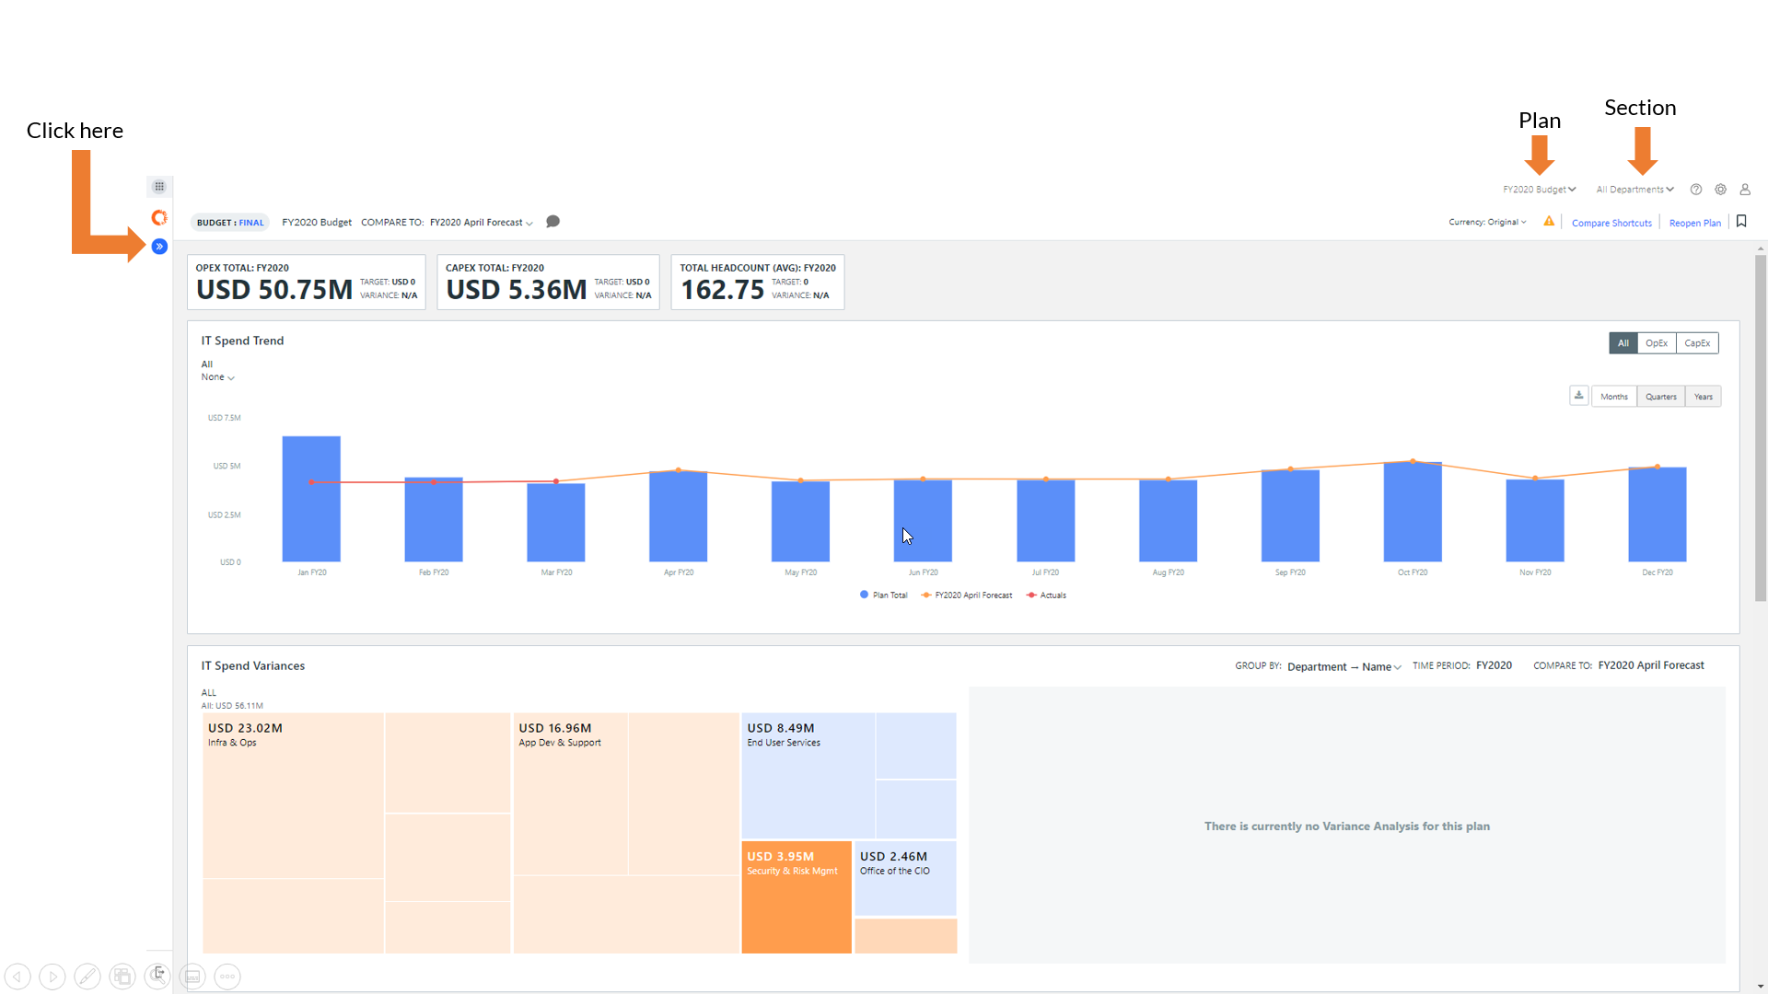Select the Security & Risk Mgmt treemap tile
This screenshot has height=994, width=1768.
(797, 897)
